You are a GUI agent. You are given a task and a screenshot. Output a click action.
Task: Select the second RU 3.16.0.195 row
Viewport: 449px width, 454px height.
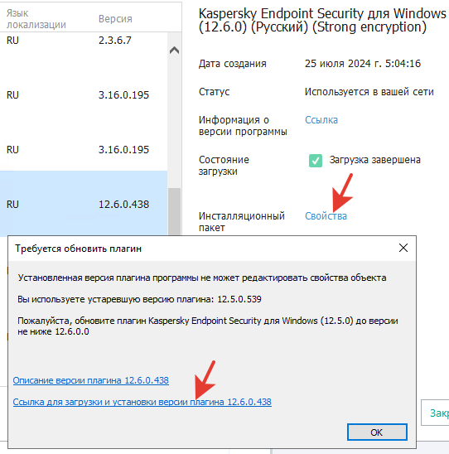coord(84,150)
